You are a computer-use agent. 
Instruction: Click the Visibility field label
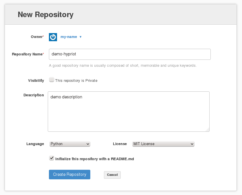[x=36, y=80]
